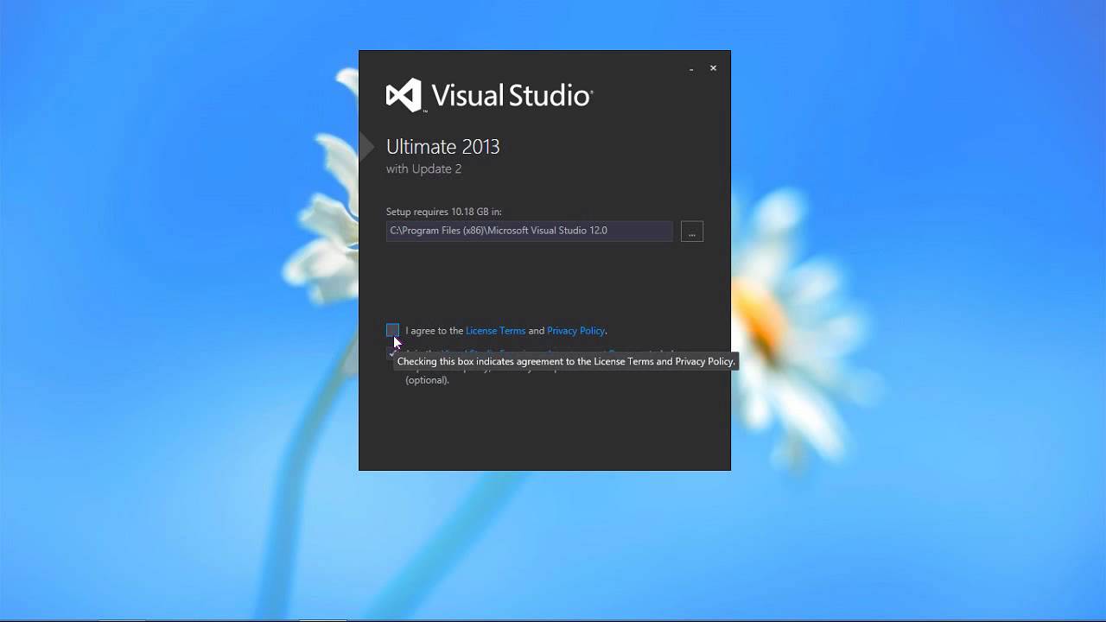Open the Privacy Policy link
The width and height of the screenshot is (1106, 622).
pyautogui.click(x=575, y=331)
